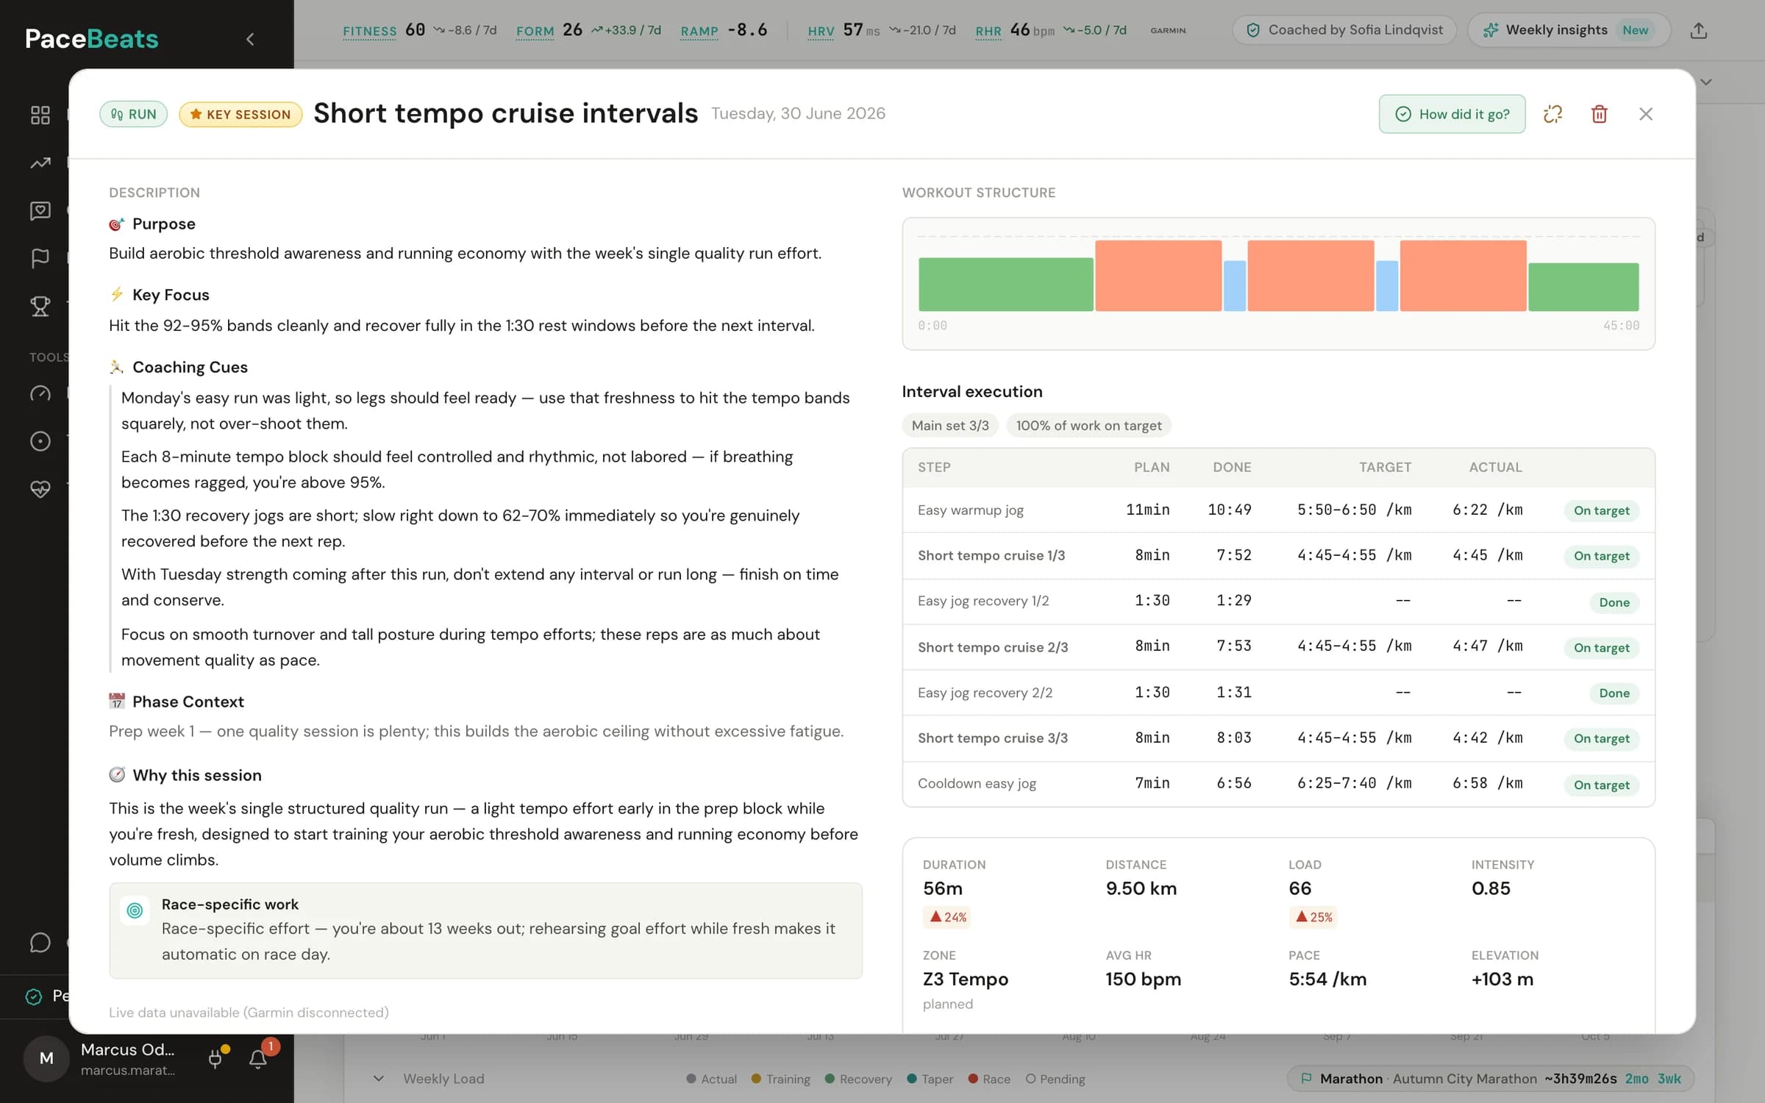Image resolution: width=1765 pixels, height=1103 pixels.
Task: Open the gauge tool icon in sidebar
Action: pos(40,394)
